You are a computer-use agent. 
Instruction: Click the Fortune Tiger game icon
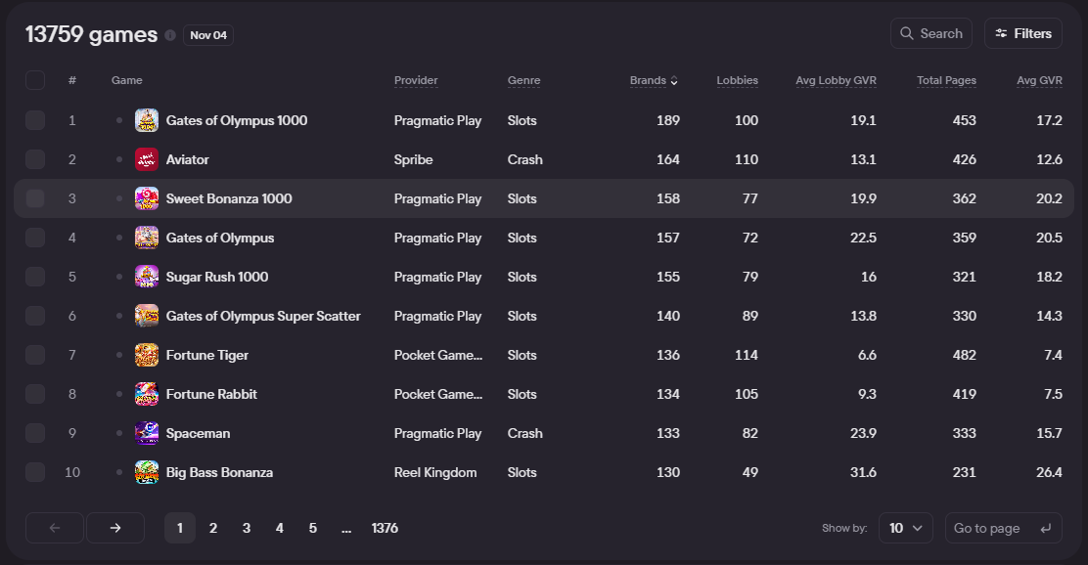coord(147,355)
